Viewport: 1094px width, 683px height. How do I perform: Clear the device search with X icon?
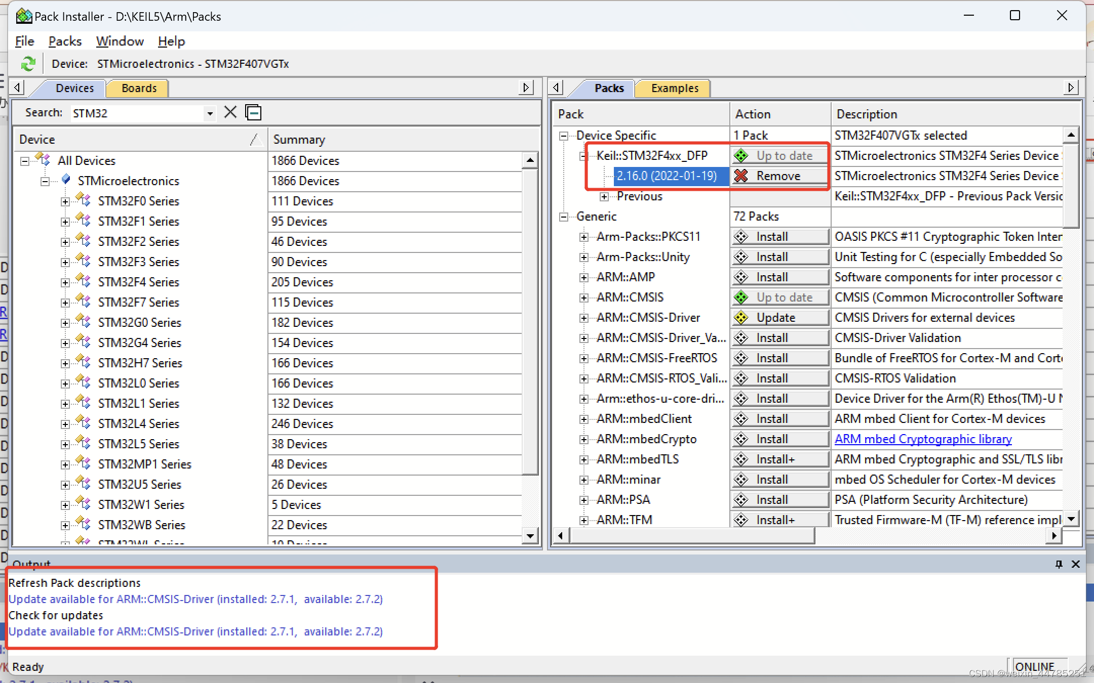pos(230,112)
